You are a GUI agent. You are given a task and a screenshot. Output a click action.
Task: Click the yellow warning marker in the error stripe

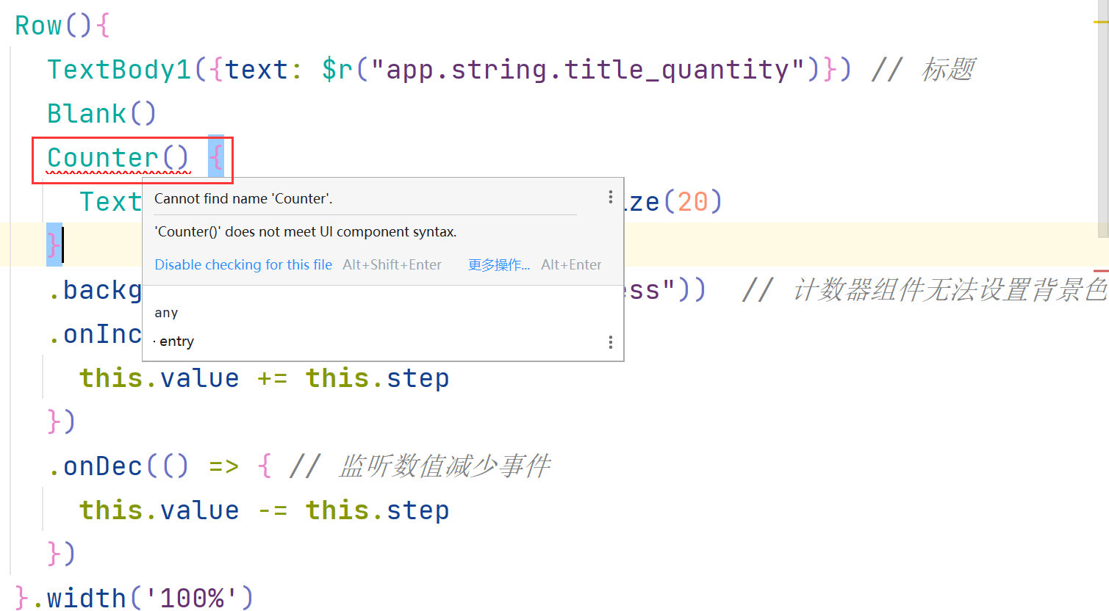(1101, 22)
